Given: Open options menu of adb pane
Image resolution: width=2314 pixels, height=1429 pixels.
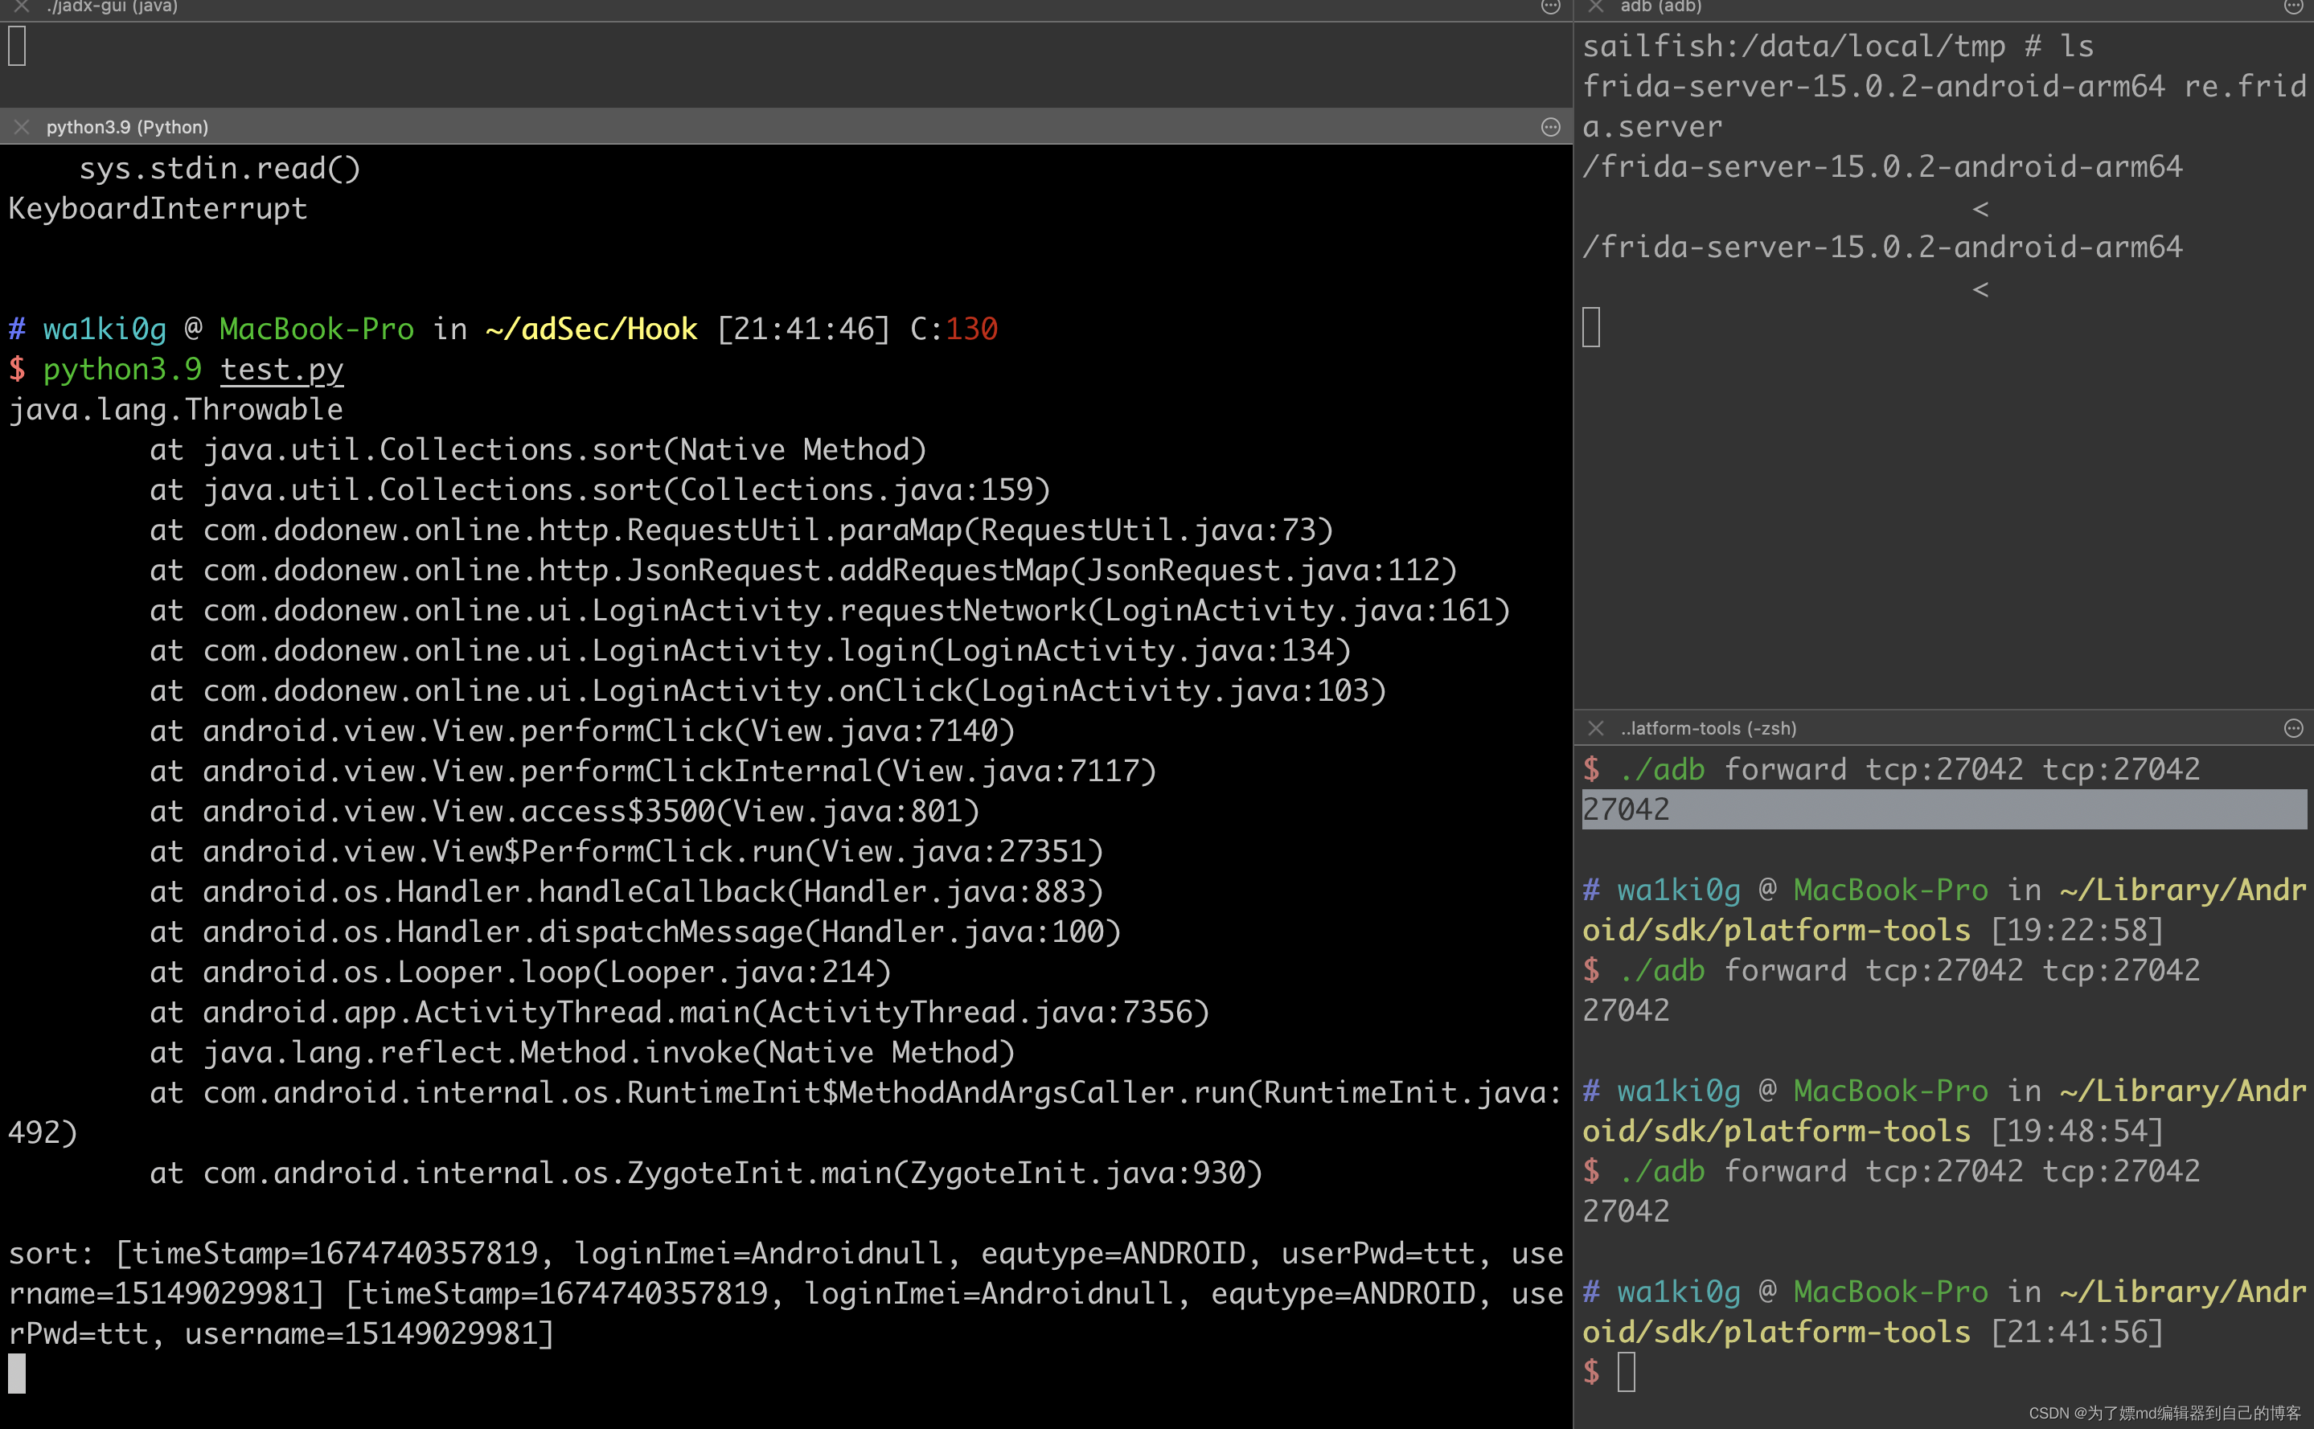Looking at the screenshot, I should coord(2293,6).
